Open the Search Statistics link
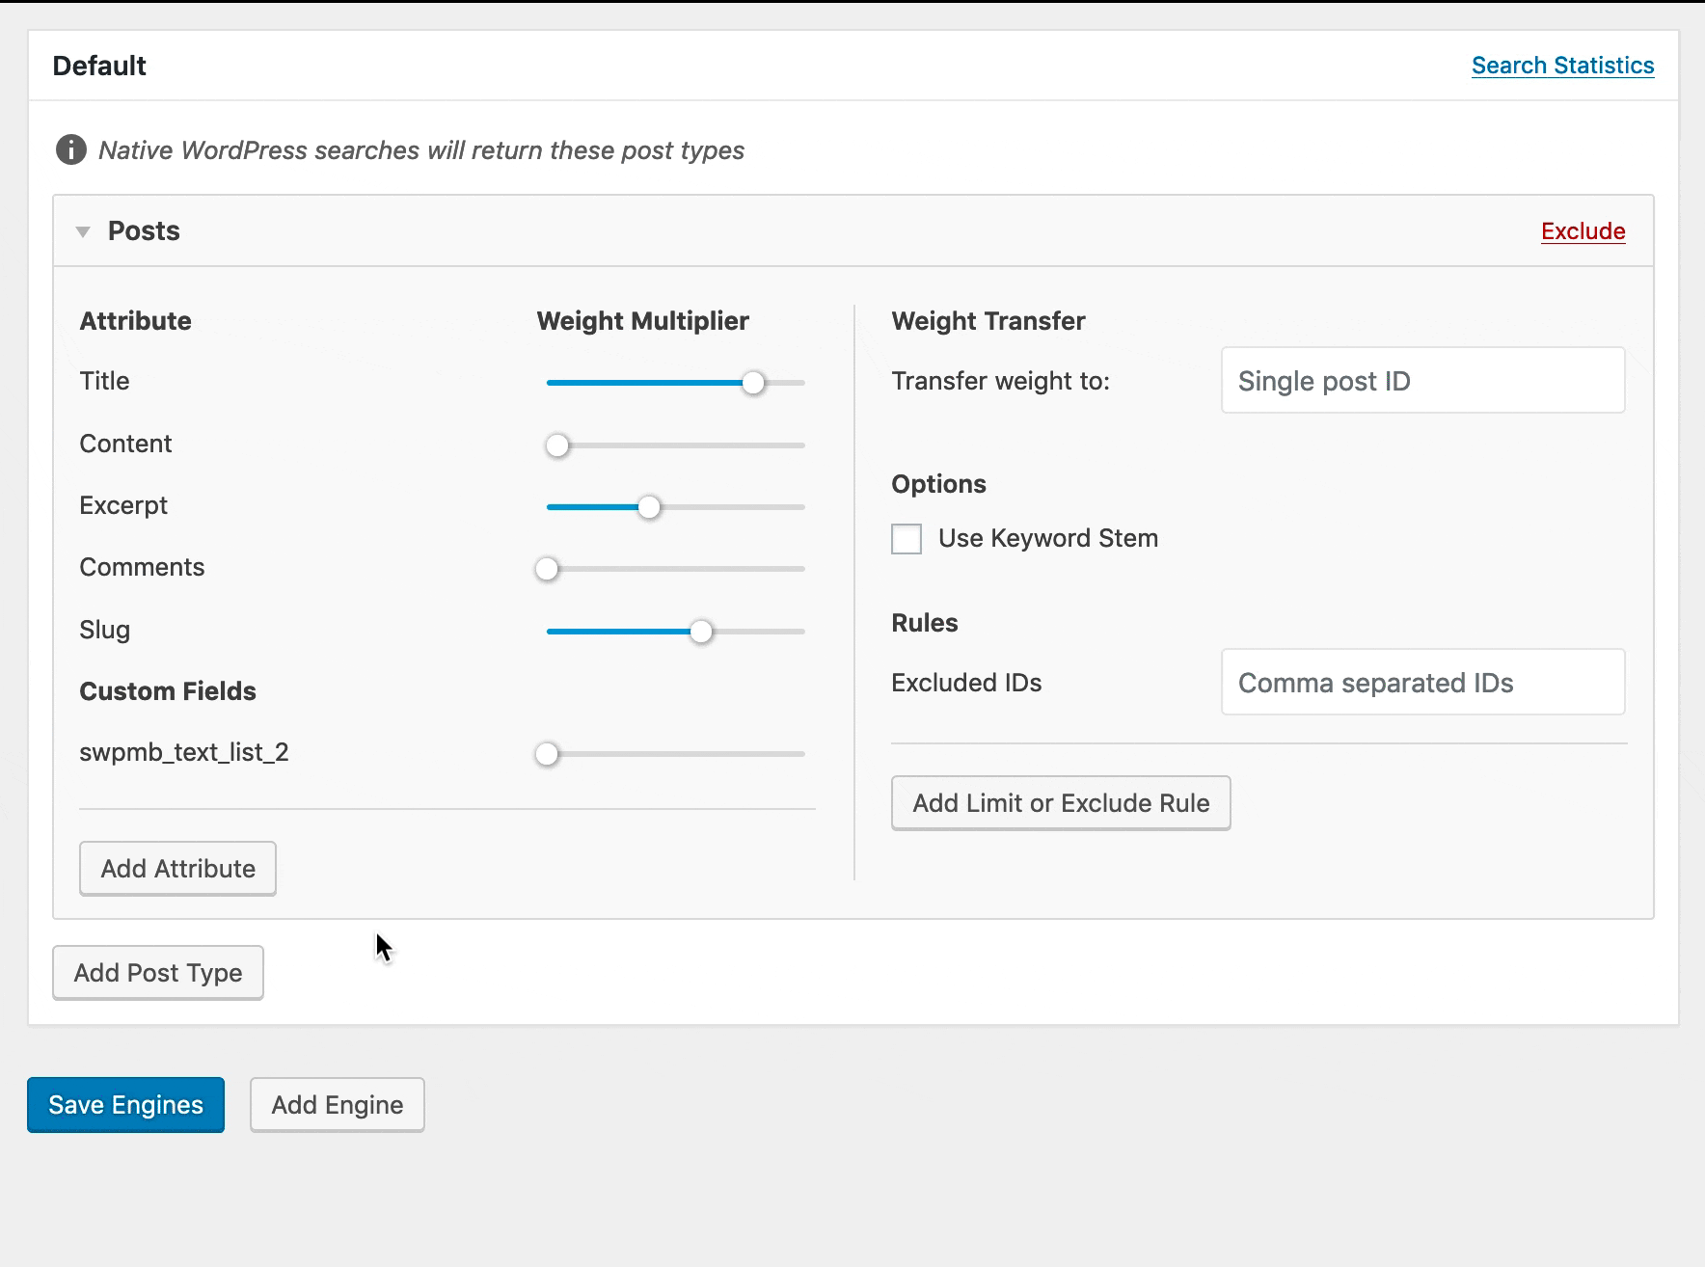 (x=1562, y=66)
